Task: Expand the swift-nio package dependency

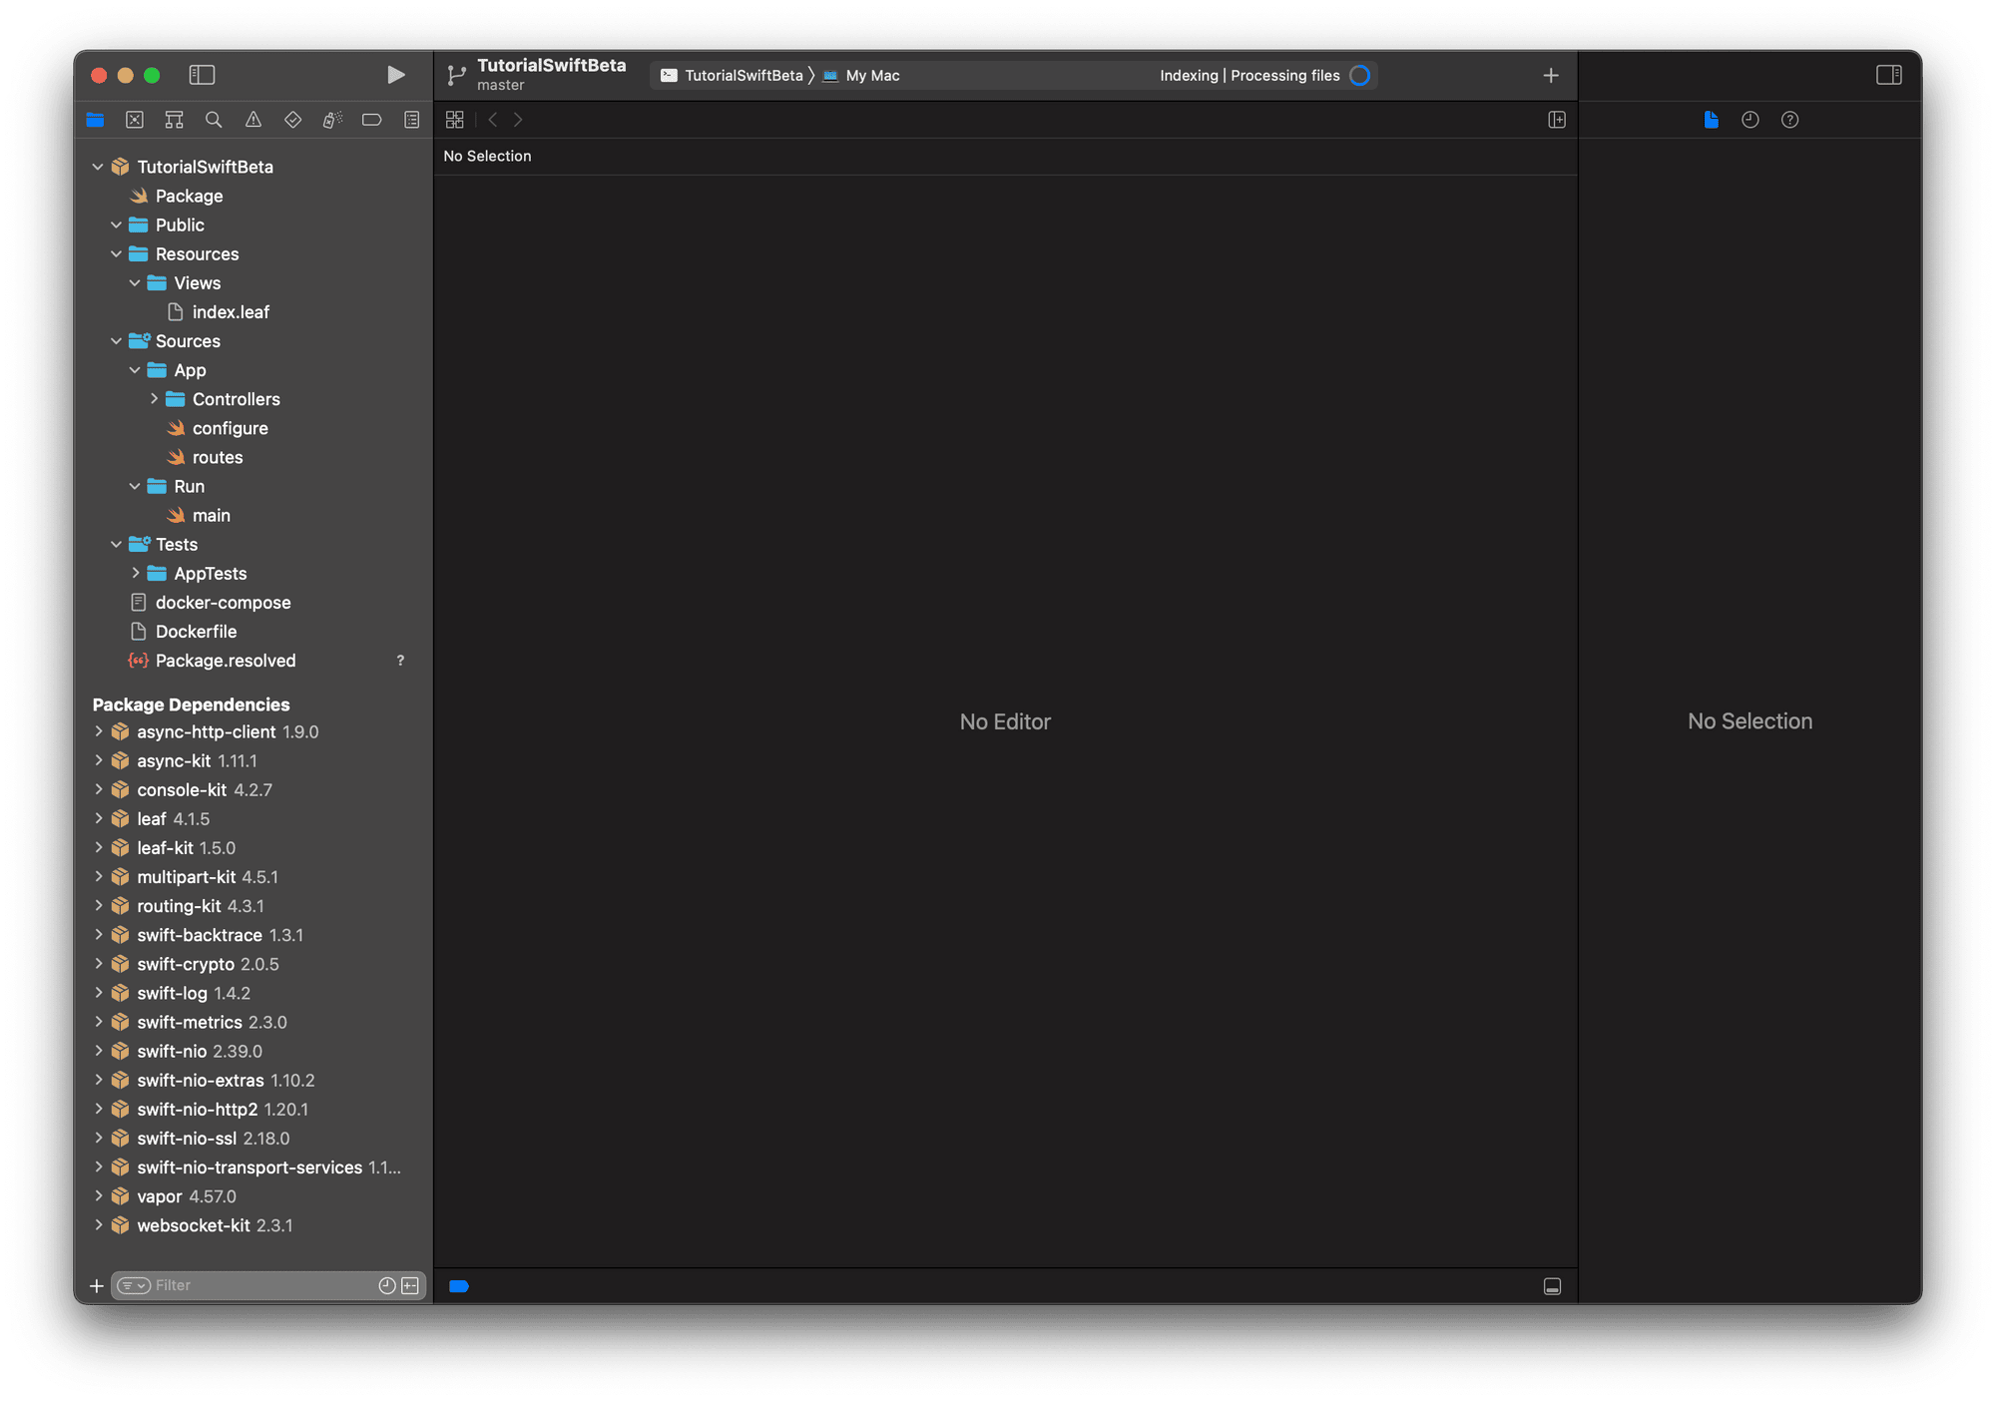Action: [x=102, y=1052]
